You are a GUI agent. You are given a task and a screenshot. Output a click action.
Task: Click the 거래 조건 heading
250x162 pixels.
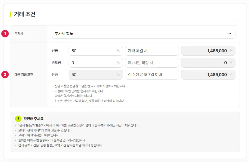click(x=25, y=14)
